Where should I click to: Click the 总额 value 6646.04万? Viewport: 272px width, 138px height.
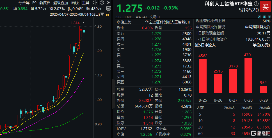pyautogui.click(x=144, y=106)
